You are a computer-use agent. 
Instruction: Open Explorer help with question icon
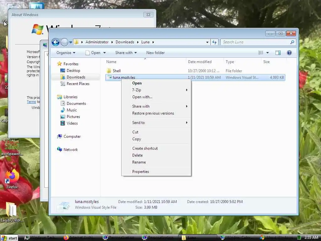pos(289,53)
